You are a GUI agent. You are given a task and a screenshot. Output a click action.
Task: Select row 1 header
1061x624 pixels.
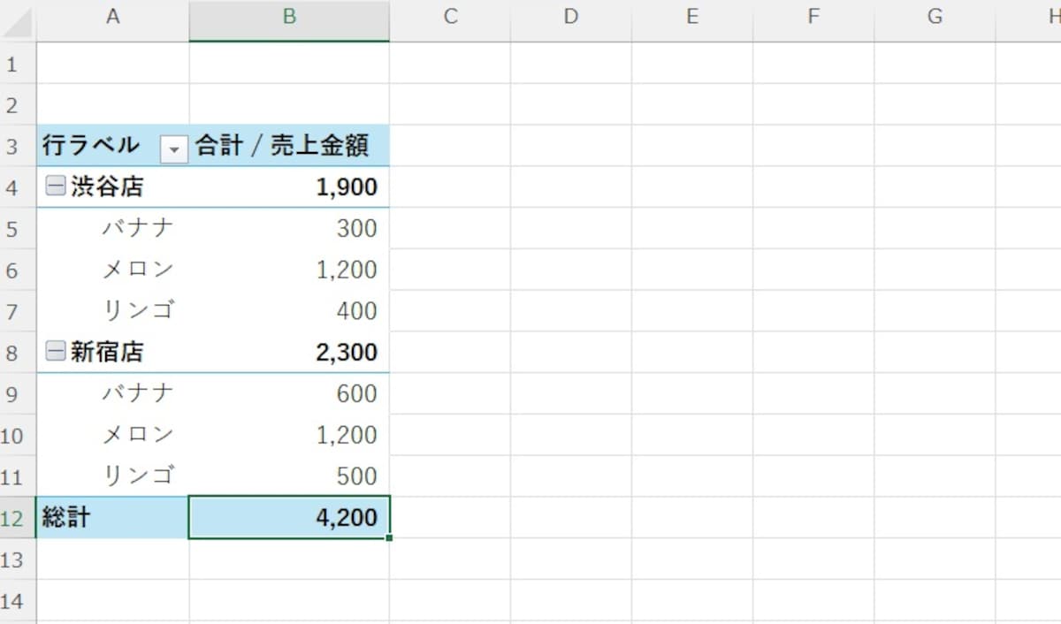click(x=18, y=63)
